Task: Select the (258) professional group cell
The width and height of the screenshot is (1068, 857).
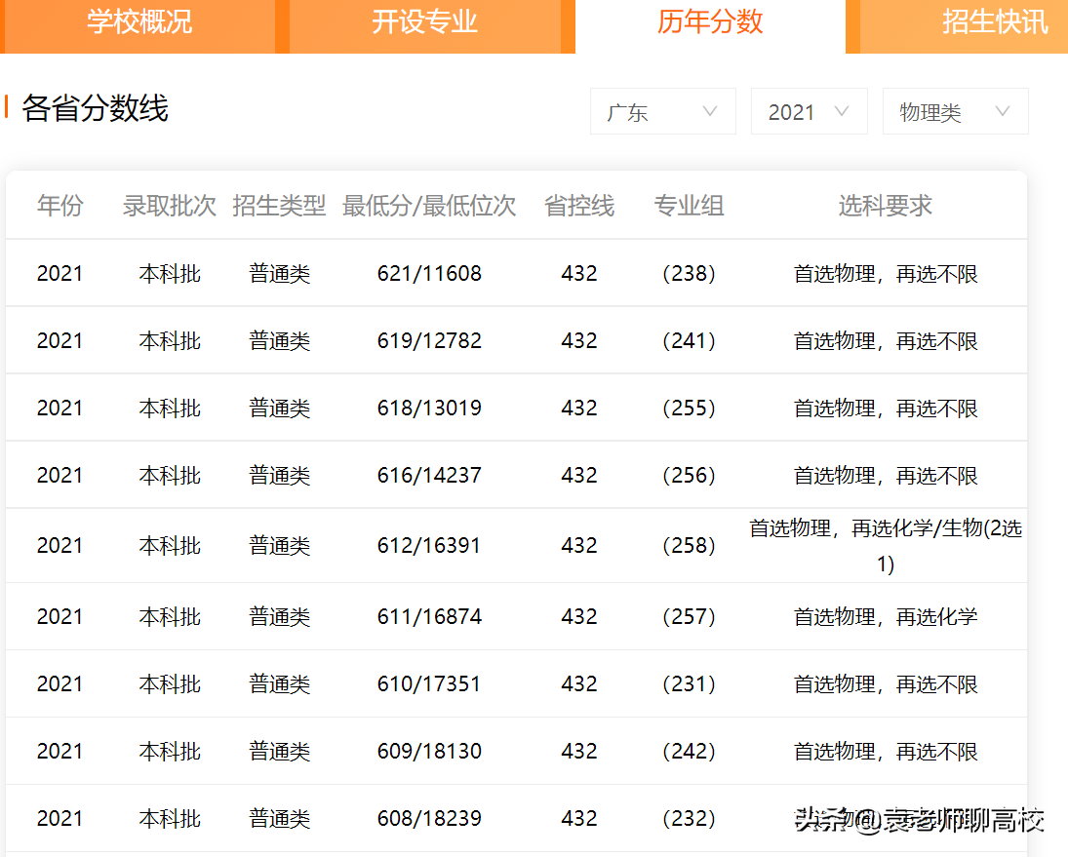Action: pos(689,545)
